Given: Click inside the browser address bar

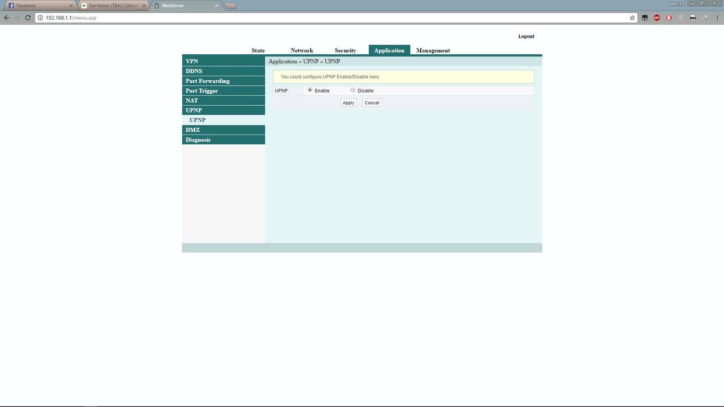Looking at the screenshot, I should tap(226, 18).
